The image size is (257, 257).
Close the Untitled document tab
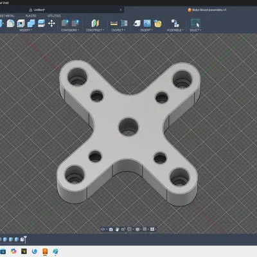click(x=121, y=10)
